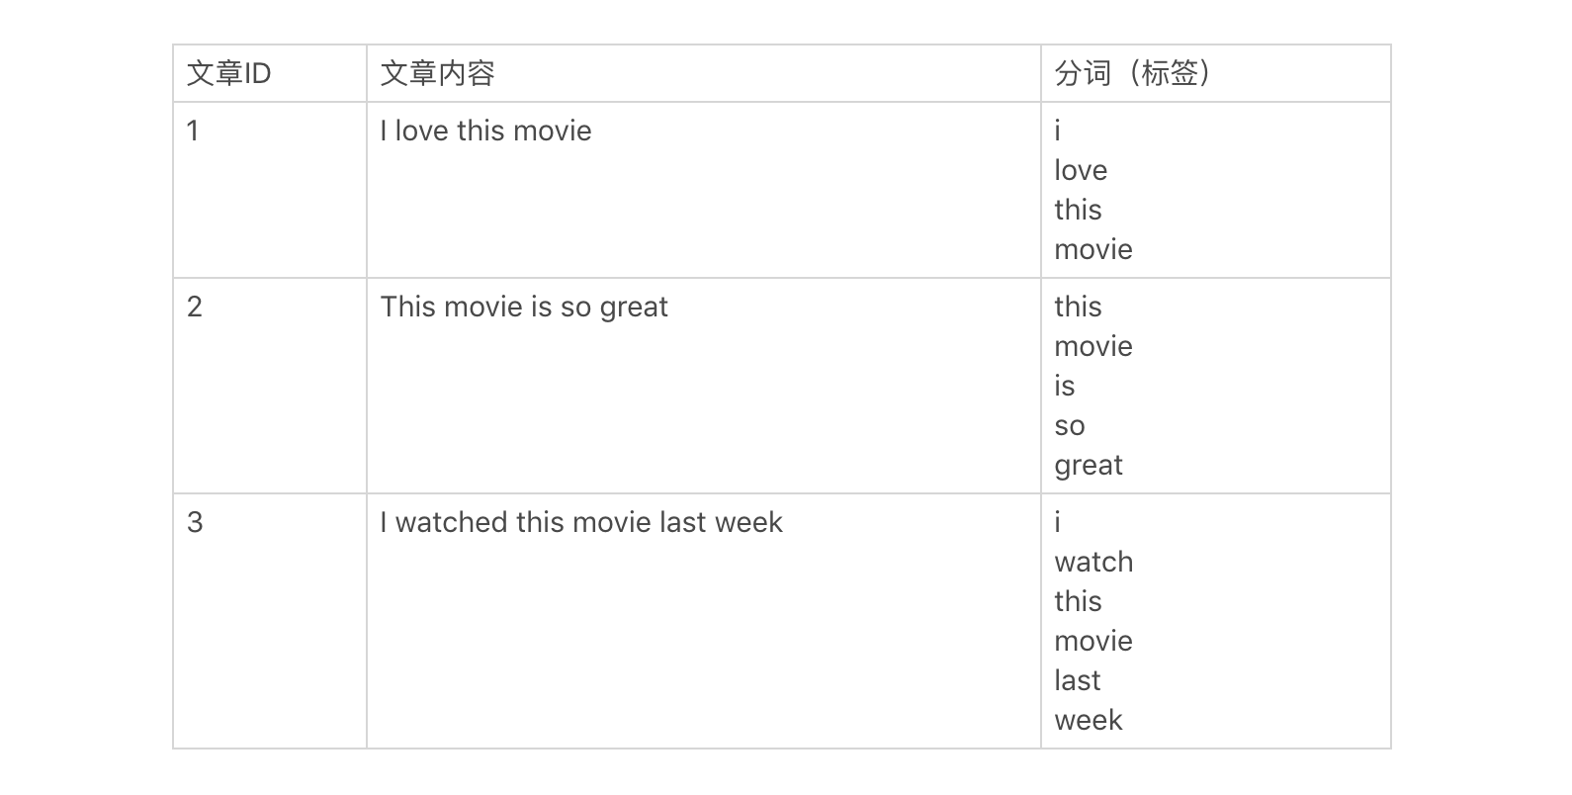
Task: Click the text "I love this movie"
Action: tap(485, 131)
